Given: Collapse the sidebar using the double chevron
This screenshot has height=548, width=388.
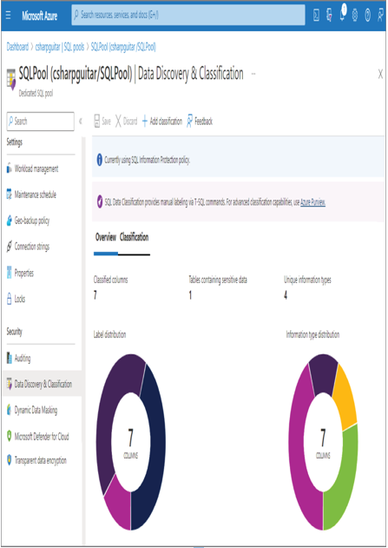Looking at the screenshot, I should tap(81, 122).
